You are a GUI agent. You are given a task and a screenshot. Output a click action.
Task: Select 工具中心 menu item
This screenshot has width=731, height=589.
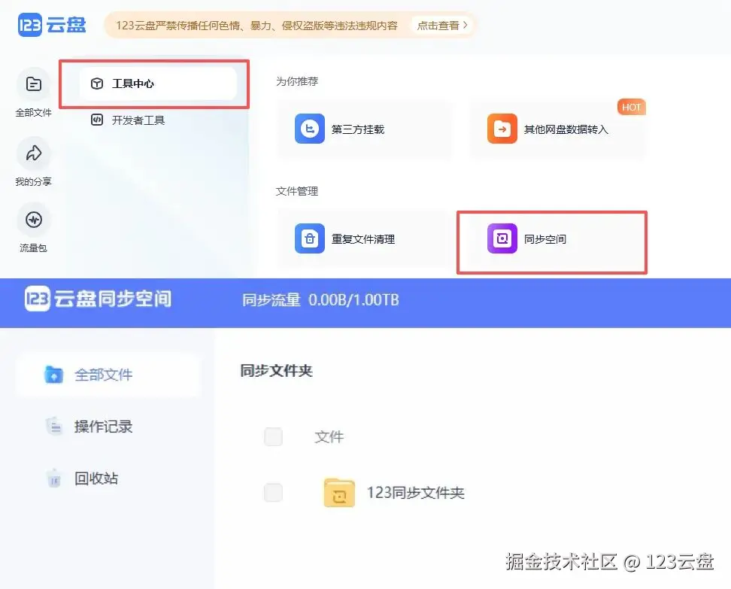tap(158, 83)
